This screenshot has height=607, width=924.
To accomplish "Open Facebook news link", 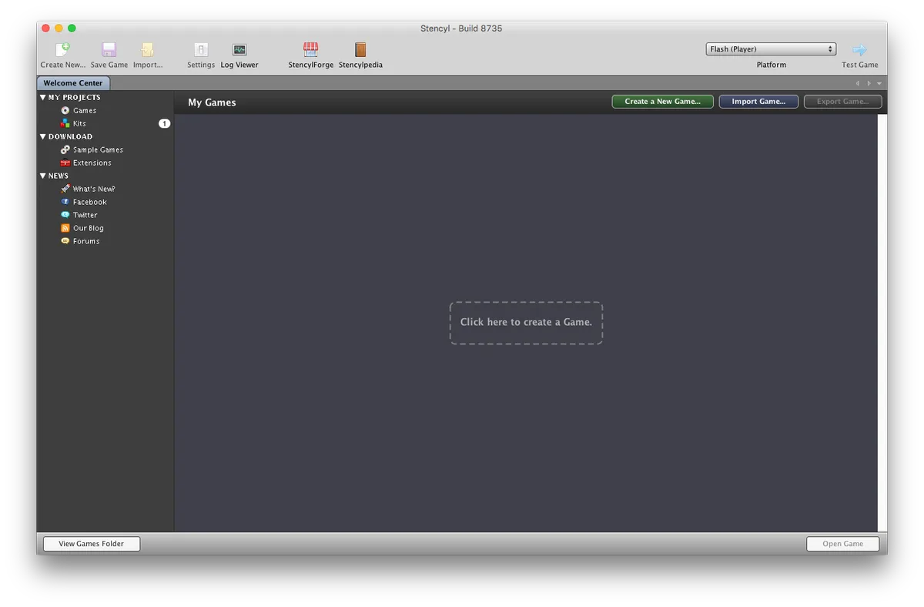I will (x=89, y=203).
